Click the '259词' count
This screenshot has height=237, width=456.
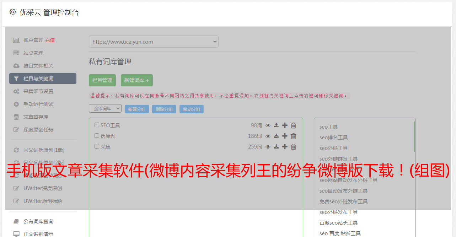click(255, 147)
